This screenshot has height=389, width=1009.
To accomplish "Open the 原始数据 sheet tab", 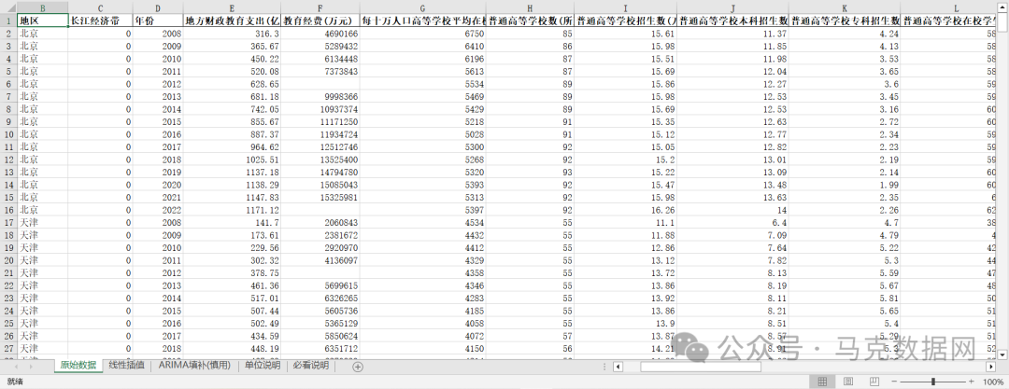I will [x=78, y=365].
